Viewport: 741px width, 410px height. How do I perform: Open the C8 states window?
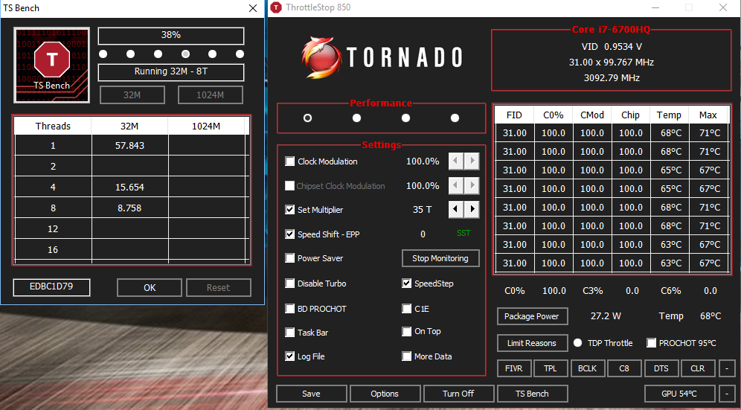624,368
